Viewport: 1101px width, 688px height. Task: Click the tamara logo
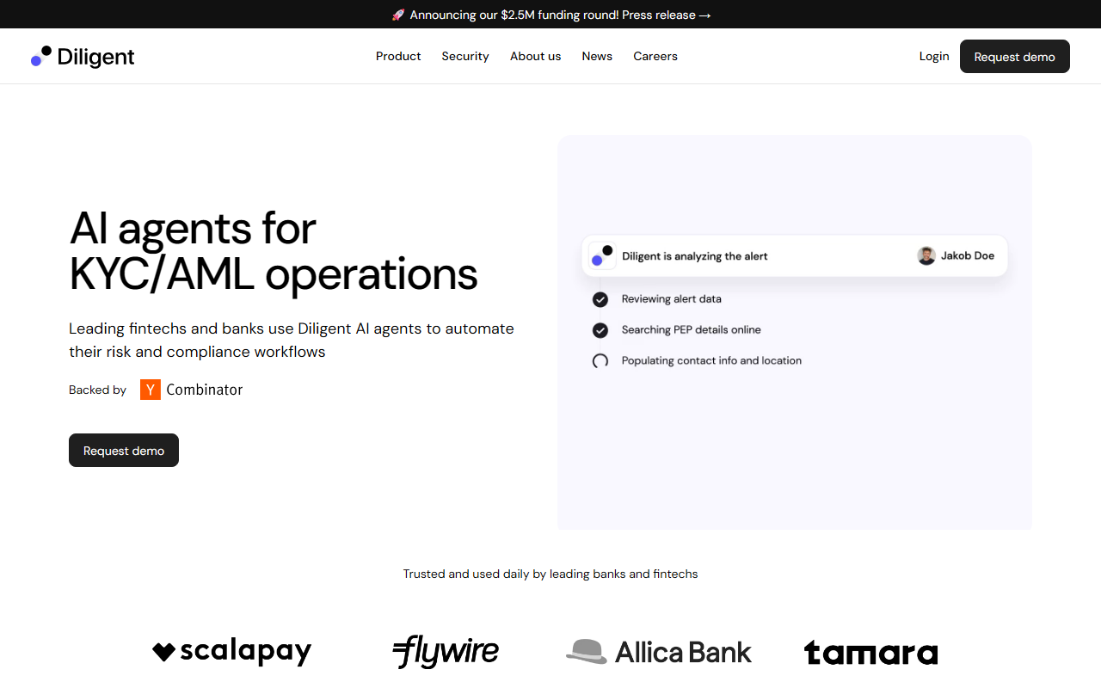point(871,653)
